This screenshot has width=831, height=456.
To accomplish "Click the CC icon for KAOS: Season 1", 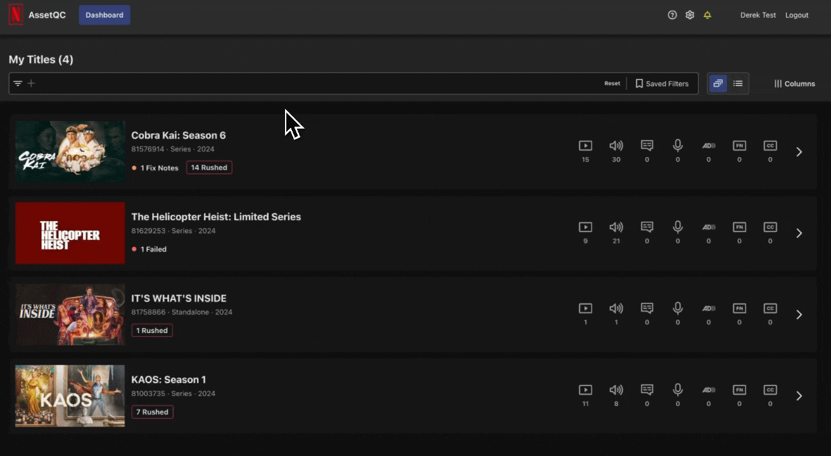I will click(770, 389).
